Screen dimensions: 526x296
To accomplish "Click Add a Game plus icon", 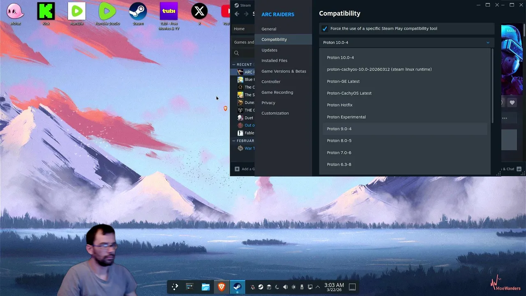I will (237, 169).
